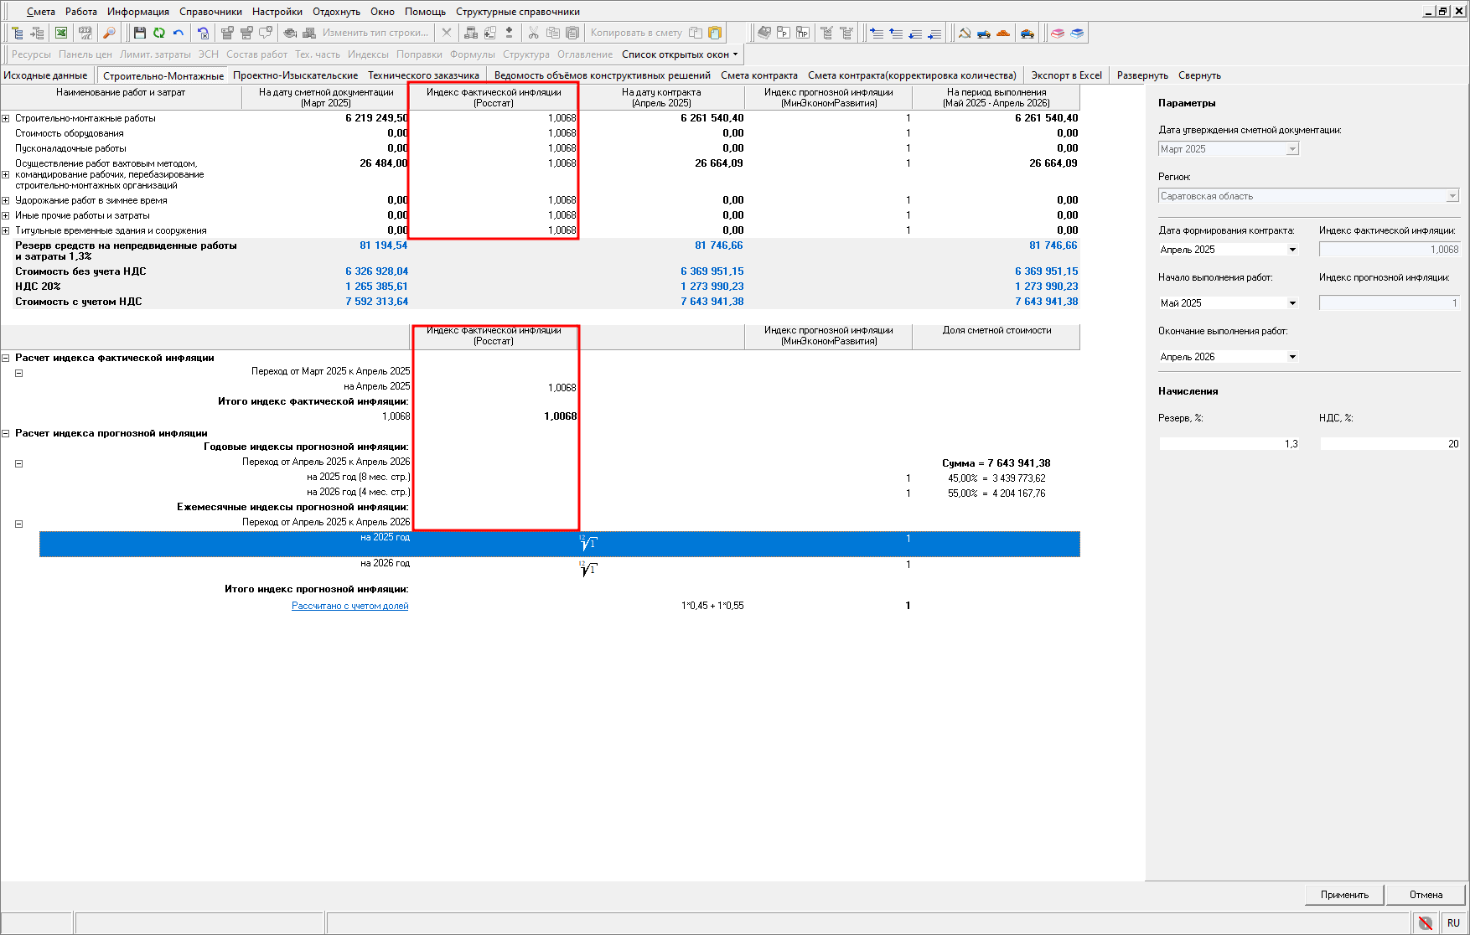Screen dimensions: 1470x935
Task: Click the Резерв, % input field
Action: click(1229, 444)
